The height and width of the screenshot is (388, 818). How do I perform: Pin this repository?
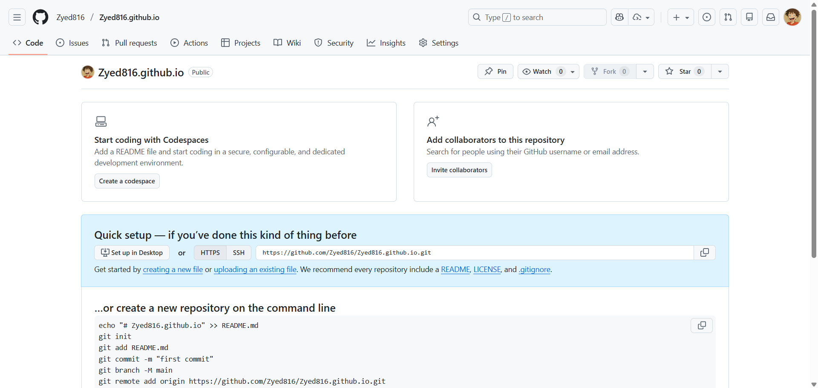[x=495, y=72]
